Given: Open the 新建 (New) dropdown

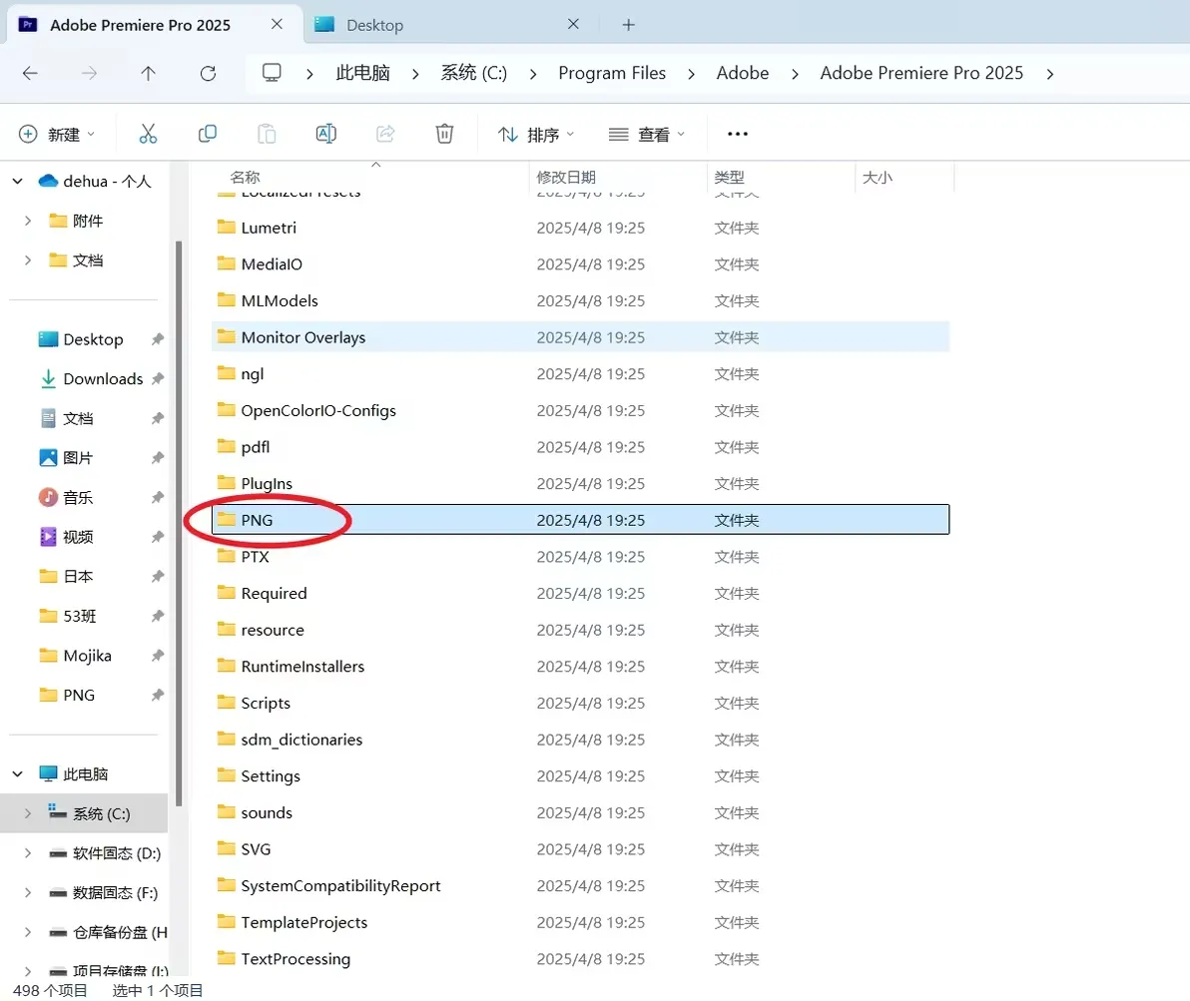Looking at the screenshot, I should tap(57, 134).
